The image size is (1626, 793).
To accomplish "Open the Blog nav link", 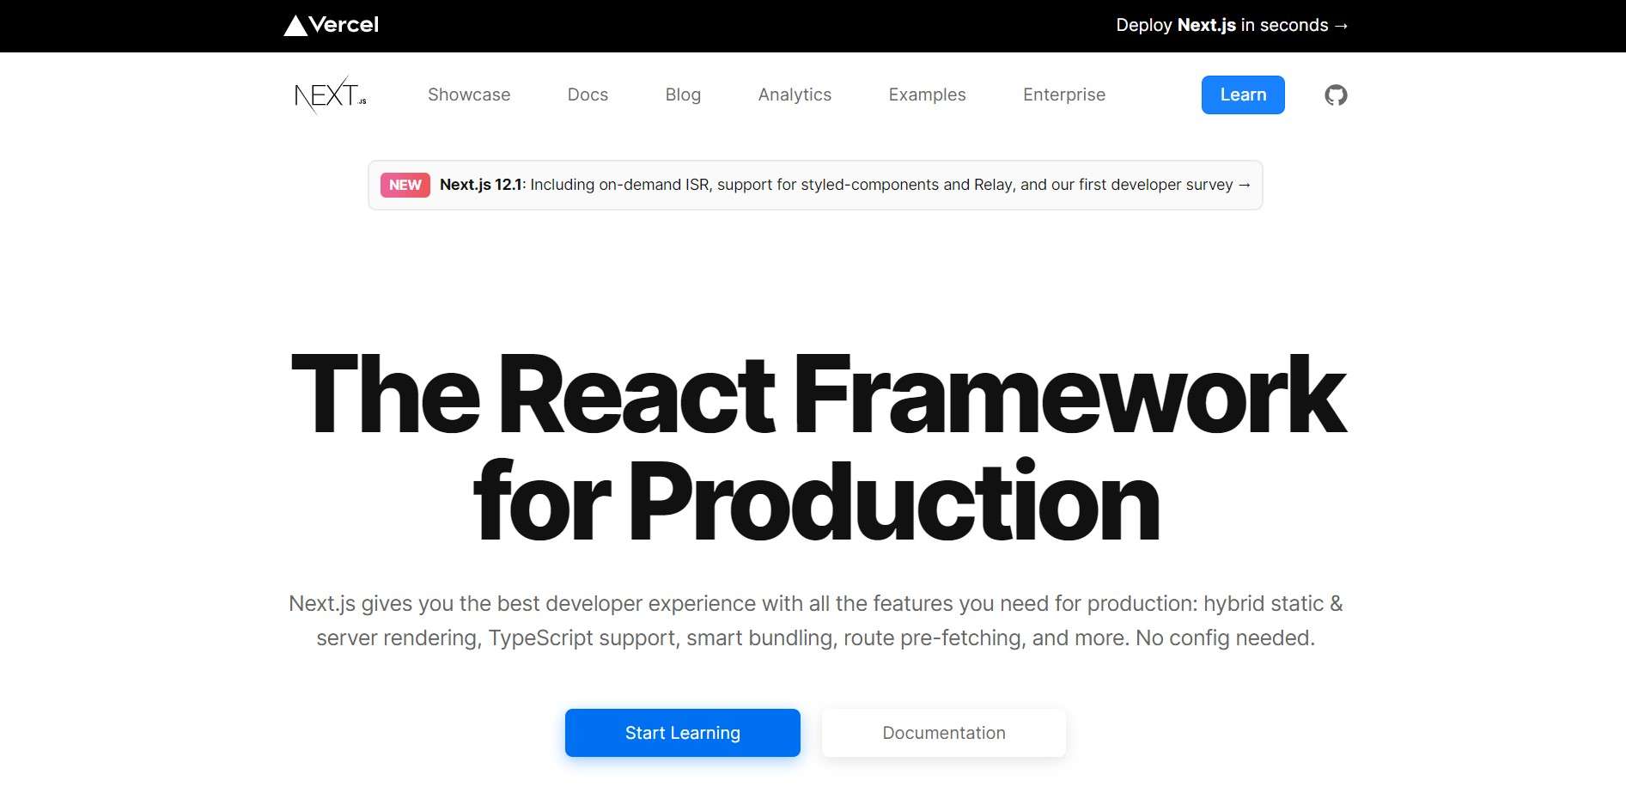I will [x=683, y=95].
